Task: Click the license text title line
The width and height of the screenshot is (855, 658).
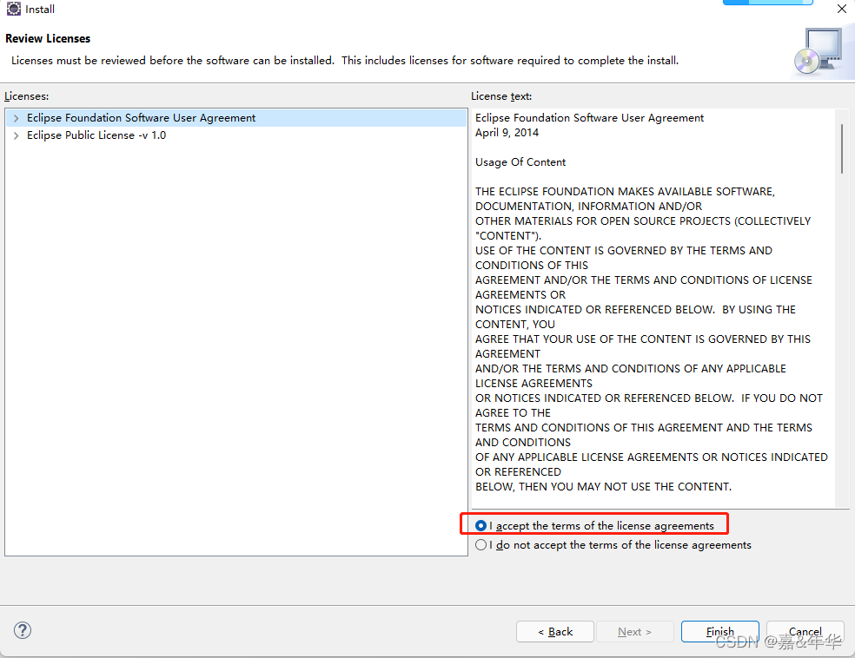Action: click(x=589, y=118)
